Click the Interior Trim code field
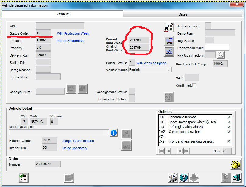 pyautogui.click(x=49, y=147)
